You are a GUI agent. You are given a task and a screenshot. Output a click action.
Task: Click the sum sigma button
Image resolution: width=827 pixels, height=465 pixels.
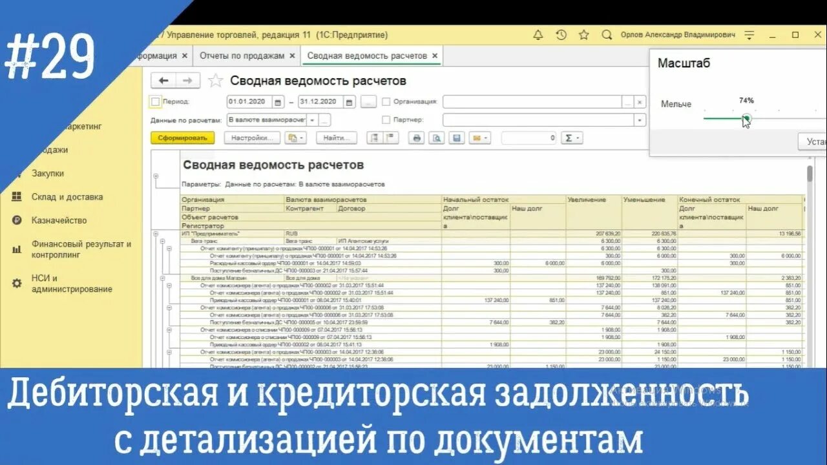[571, 138]
